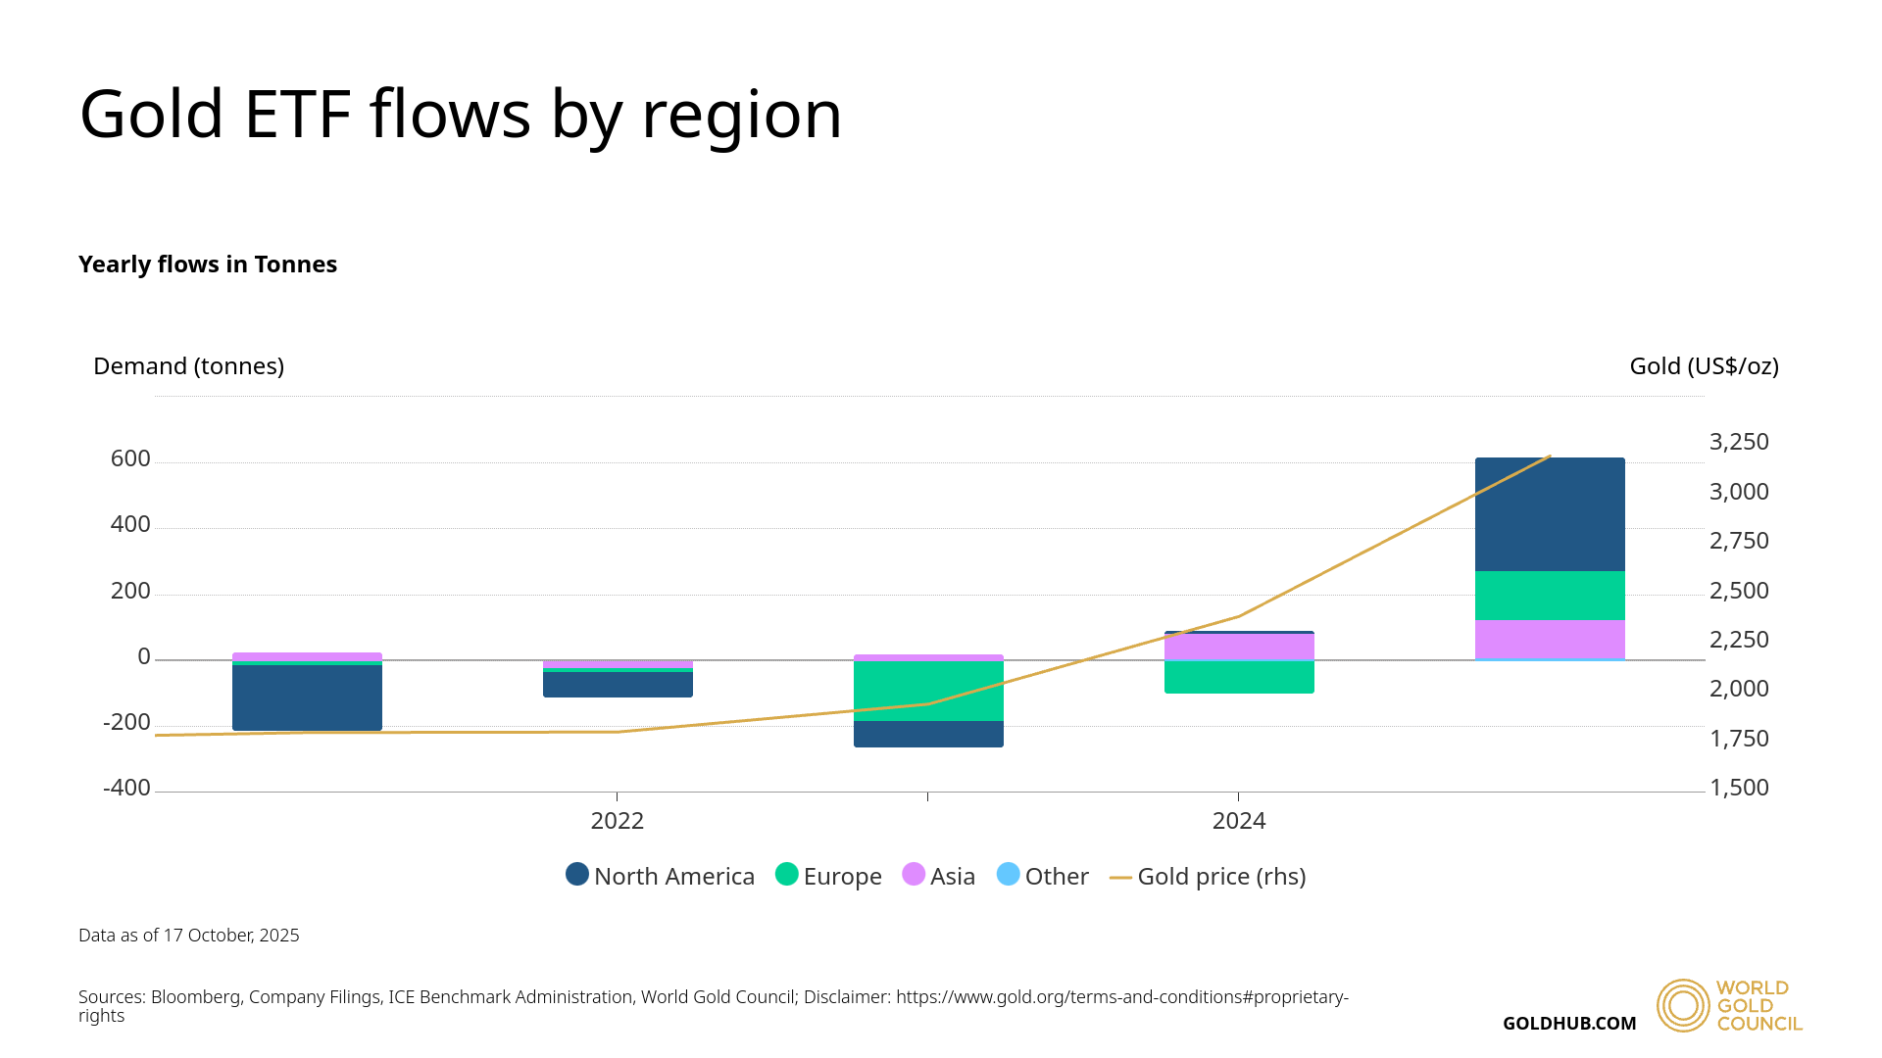Toggle the North America series visibility

[674, 876]
